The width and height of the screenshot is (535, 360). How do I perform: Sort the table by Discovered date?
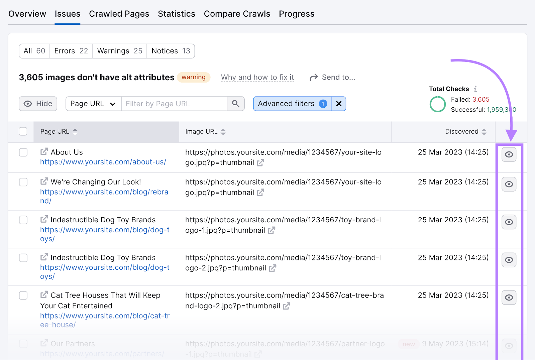coord(484,131)
